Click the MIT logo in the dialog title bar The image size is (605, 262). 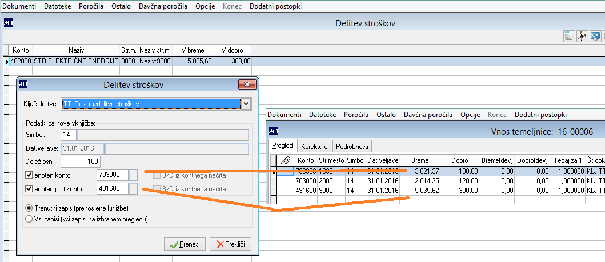click(23, 84)
